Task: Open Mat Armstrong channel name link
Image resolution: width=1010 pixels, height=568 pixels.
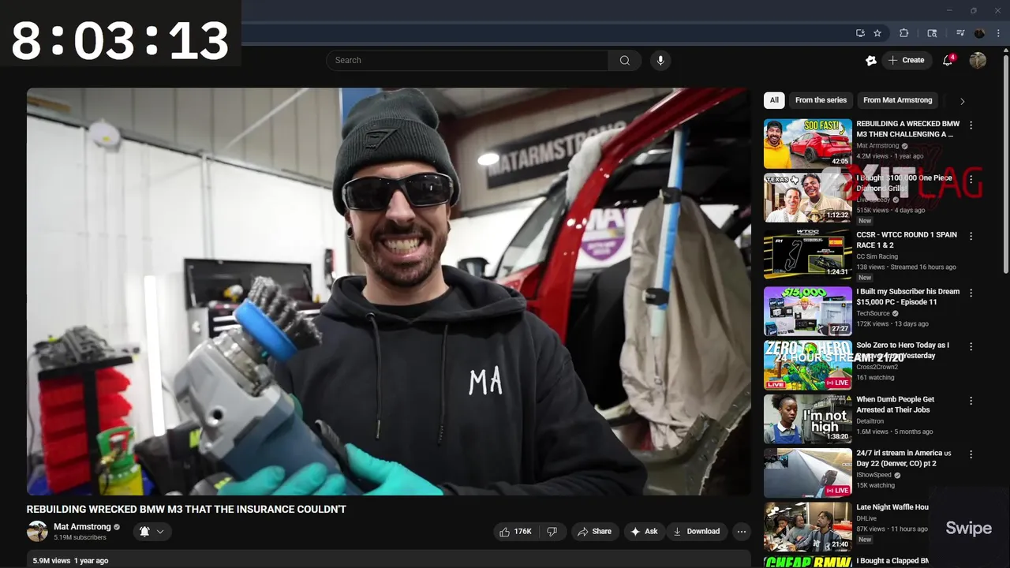Action: click(82, 527)
